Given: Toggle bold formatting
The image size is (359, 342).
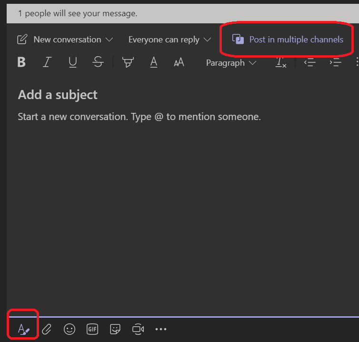Looking at the screenshot, I should [x=21, y=62].
